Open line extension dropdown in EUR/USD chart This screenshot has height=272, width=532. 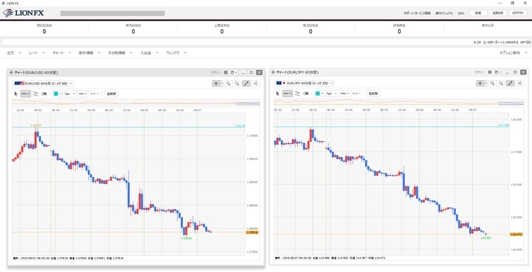point(94,93)
